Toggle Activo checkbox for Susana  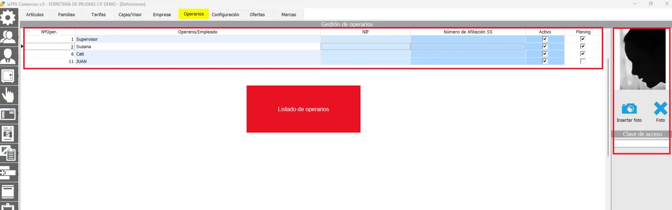click(545, 46)
